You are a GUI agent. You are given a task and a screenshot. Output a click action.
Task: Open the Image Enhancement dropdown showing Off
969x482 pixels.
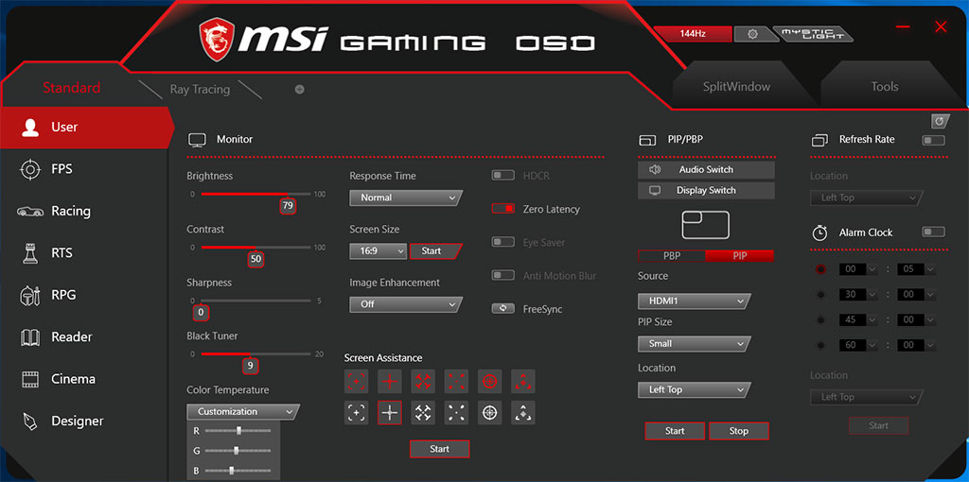pyautogui.click(x=405, y=304)
